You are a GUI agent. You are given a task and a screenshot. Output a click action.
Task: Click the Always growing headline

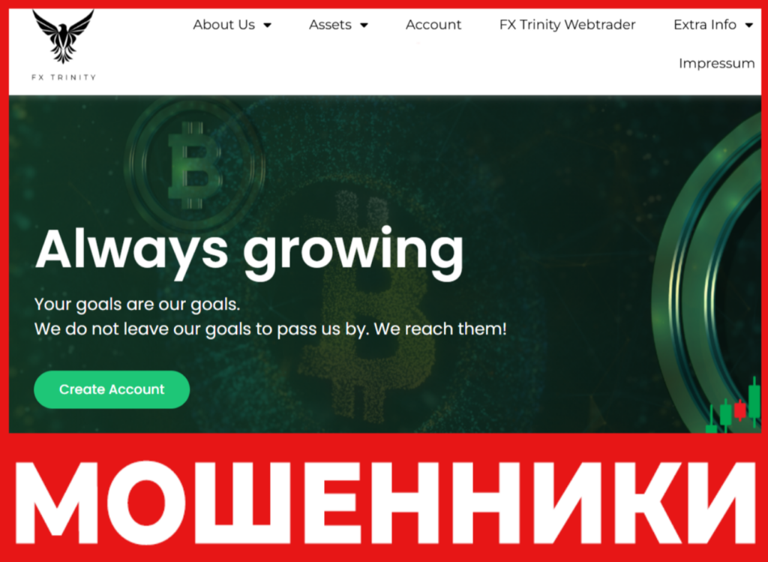[249, 250]
